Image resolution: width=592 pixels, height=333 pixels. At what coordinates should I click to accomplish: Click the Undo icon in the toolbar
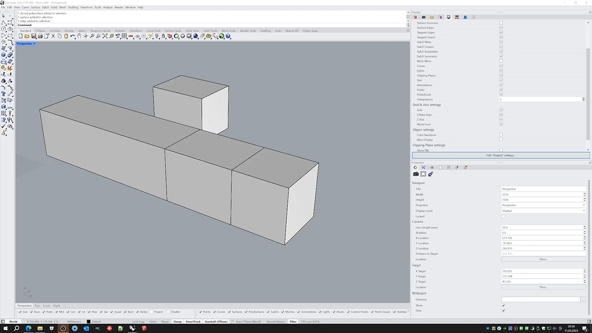click(72, 36)
